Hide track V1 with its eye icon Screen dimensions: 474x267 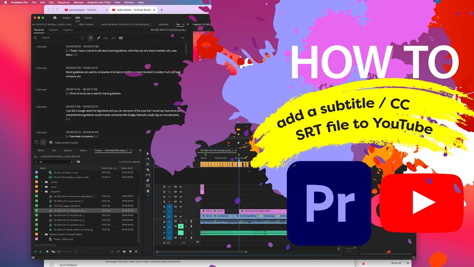coord(181,217)
